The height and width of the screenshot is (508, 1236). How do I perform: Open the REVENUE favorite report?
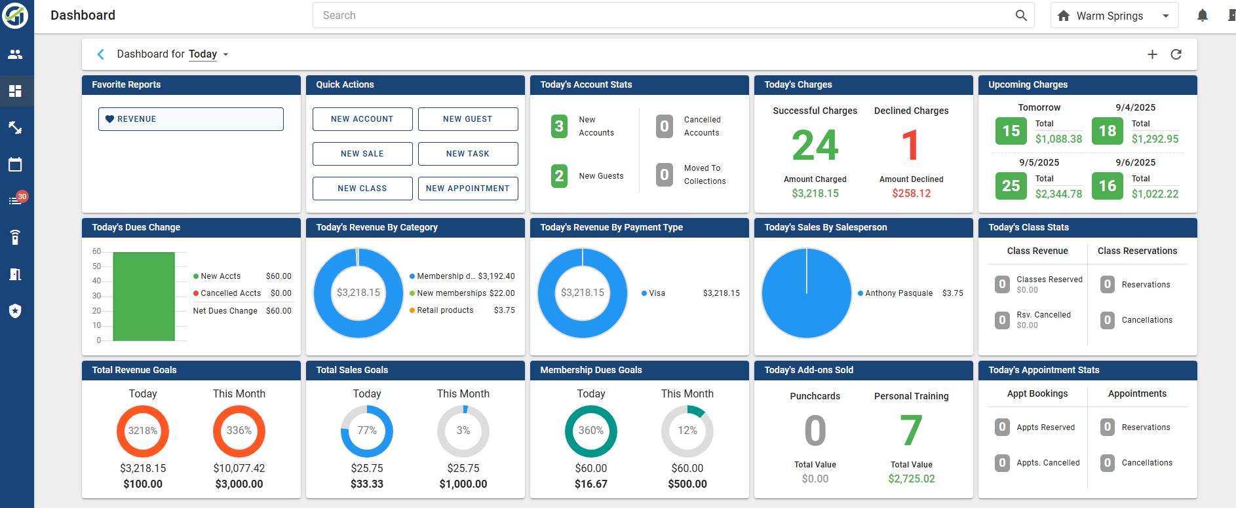191,119
